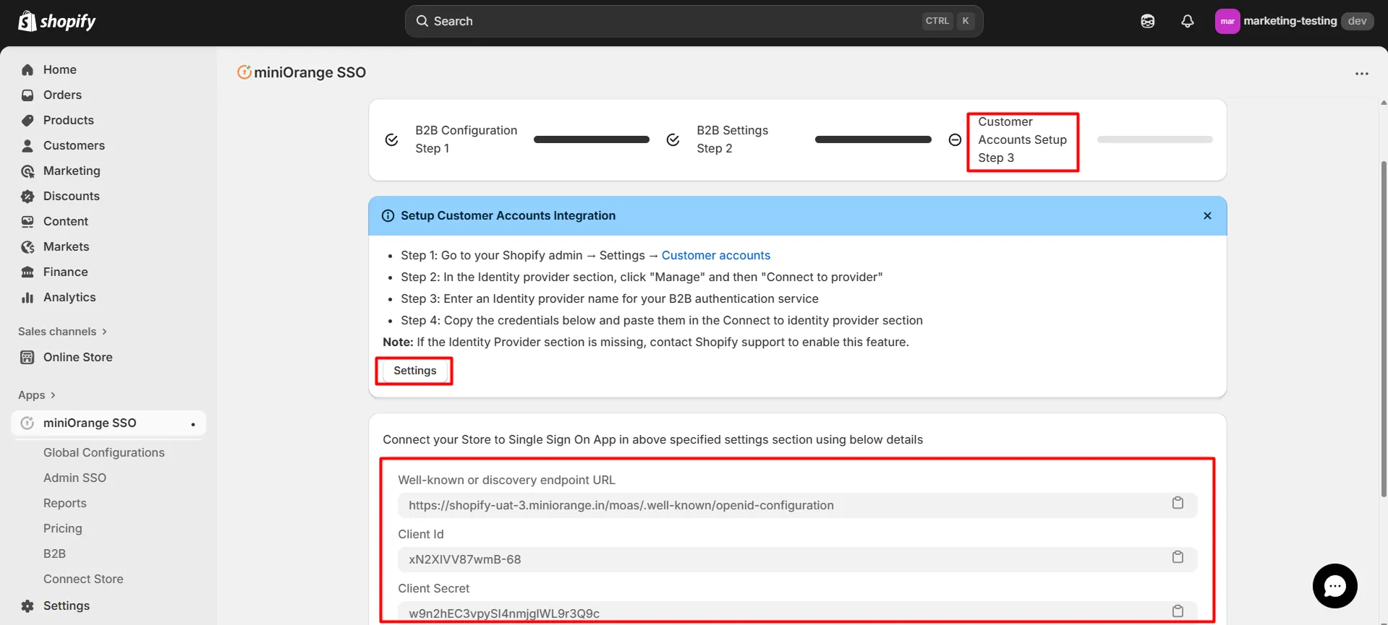The width and height of the screenshot is (1388, 625).
Task: Click the Marketing target icon
Action: tap(27, 171)
